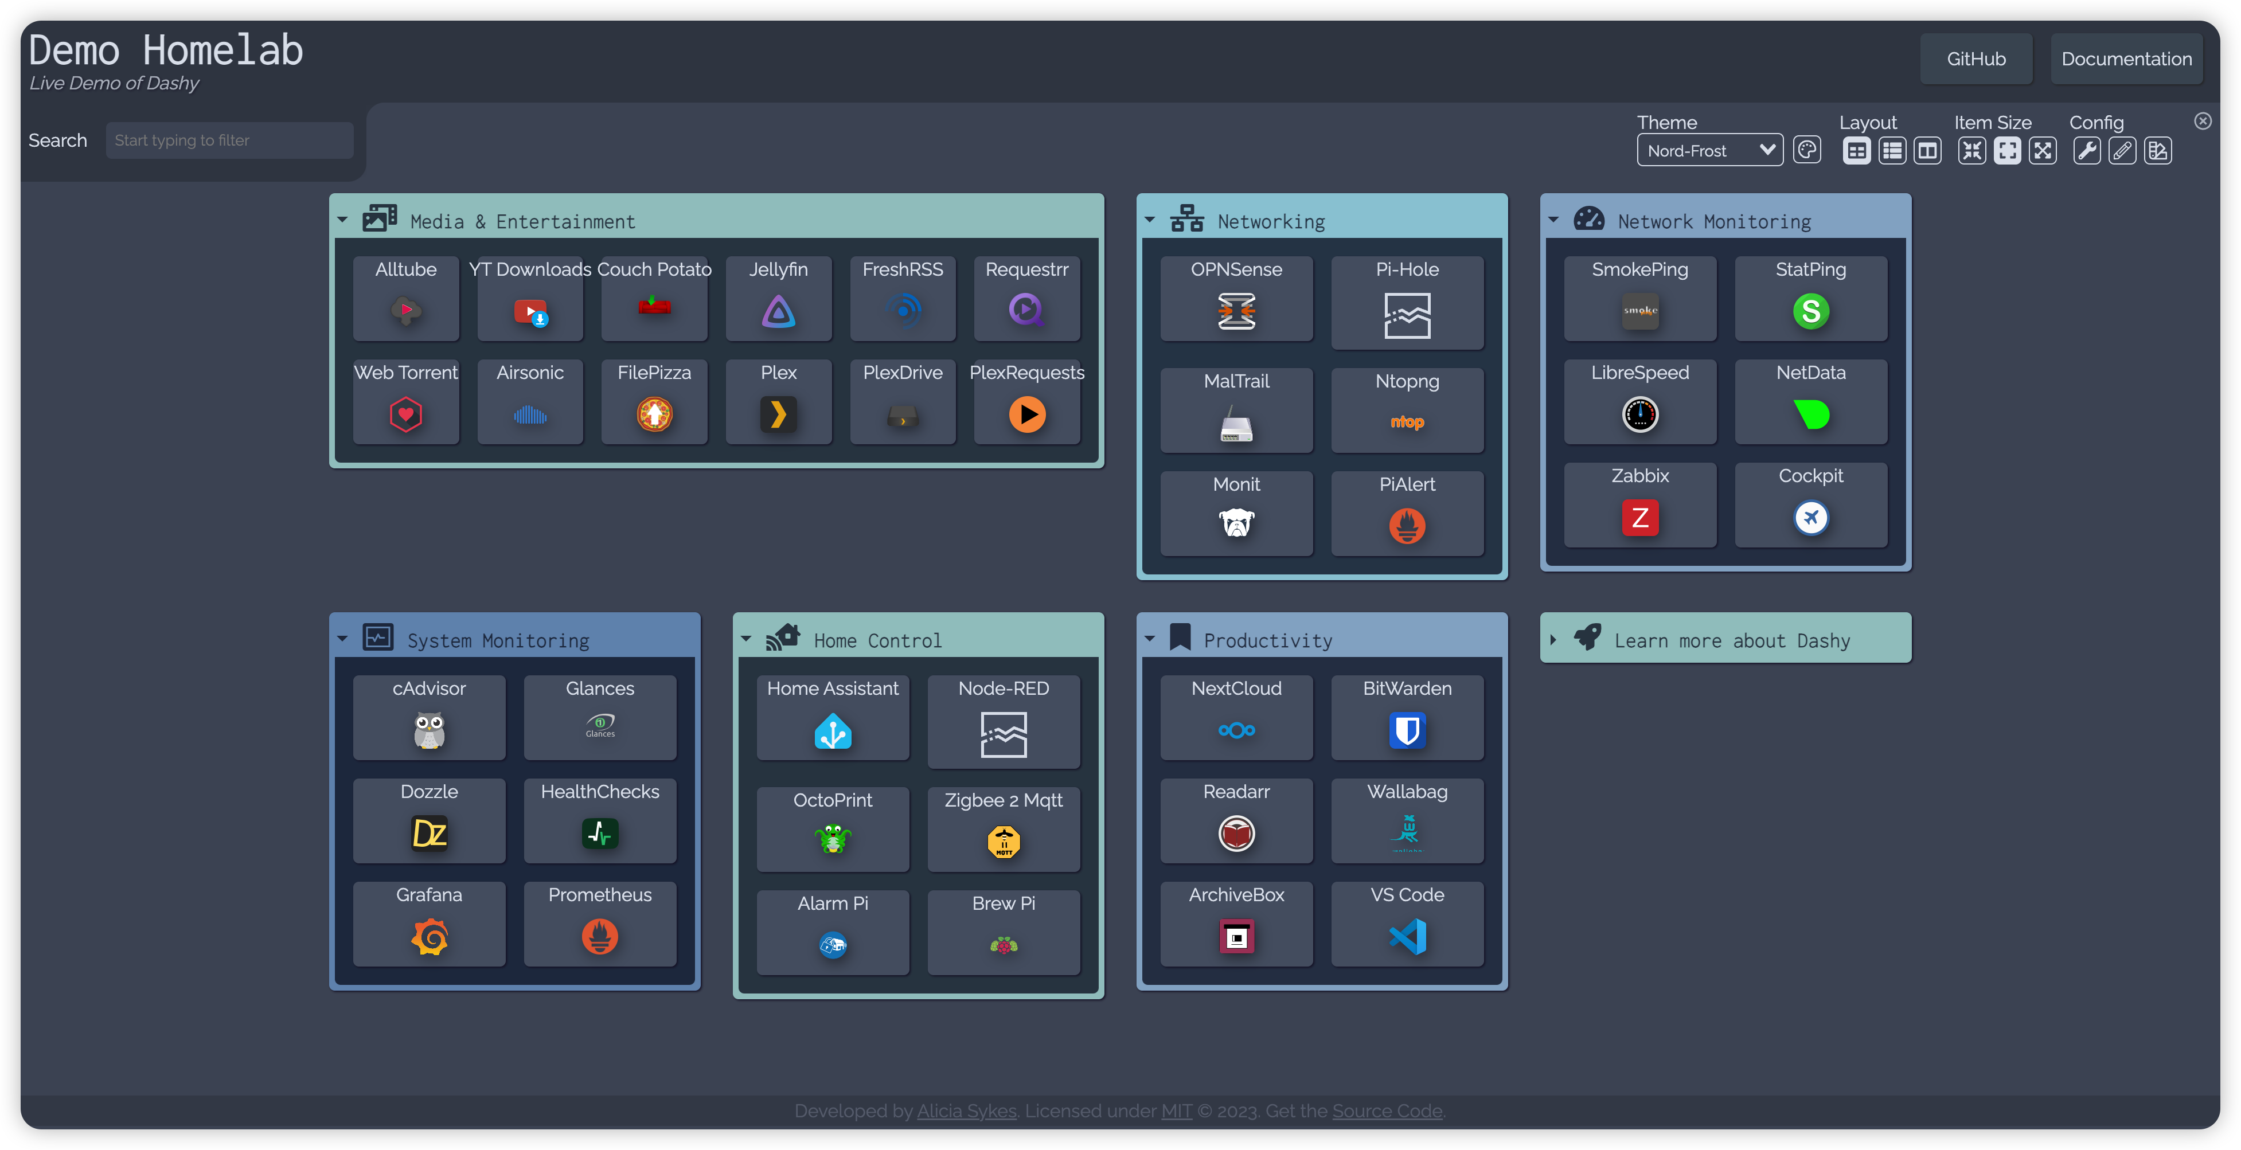Set item size to large

(x=2043, y=151)
